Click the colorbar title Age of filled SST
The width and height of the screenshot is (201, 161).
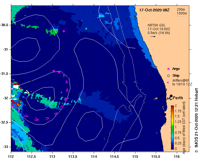click(184, 128)
